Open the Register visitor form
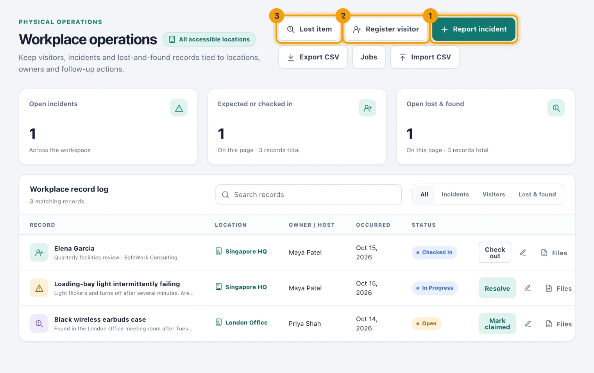The height and width of the screenshot is (373, 594). click(x=386, y=29)
